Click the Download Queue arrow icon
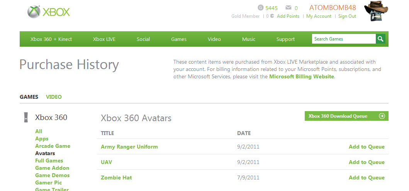 pyautogui.click(x=382, y=116)
